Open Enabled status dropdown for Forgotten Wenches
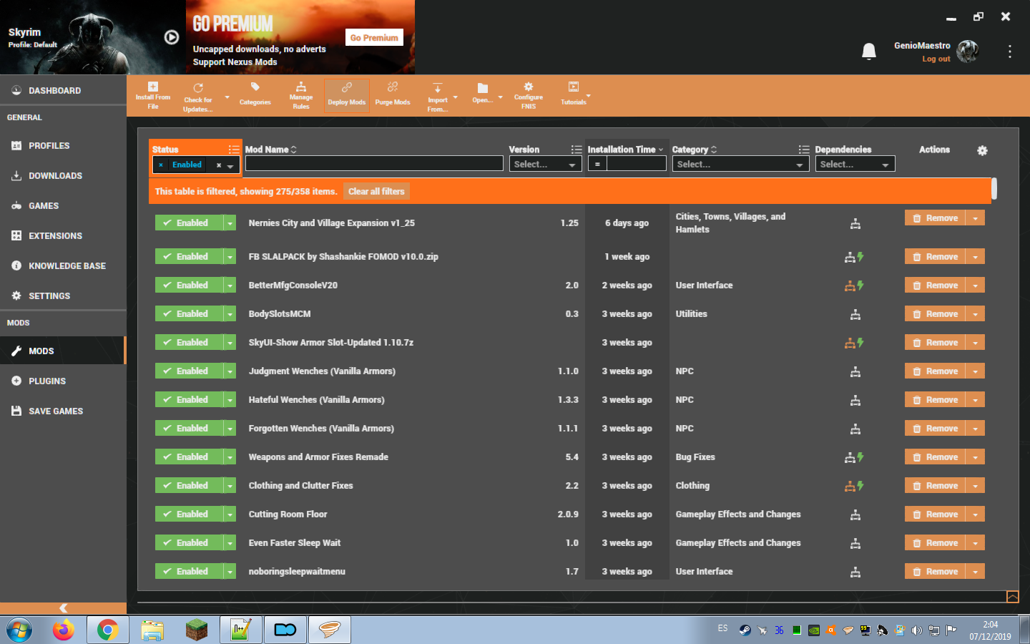Screen dimensions: 1030x644 [230, 429]
